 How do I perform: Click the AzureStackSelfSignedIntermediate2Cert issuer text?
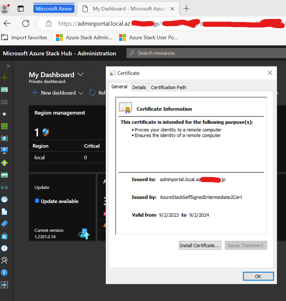[201, 197]
